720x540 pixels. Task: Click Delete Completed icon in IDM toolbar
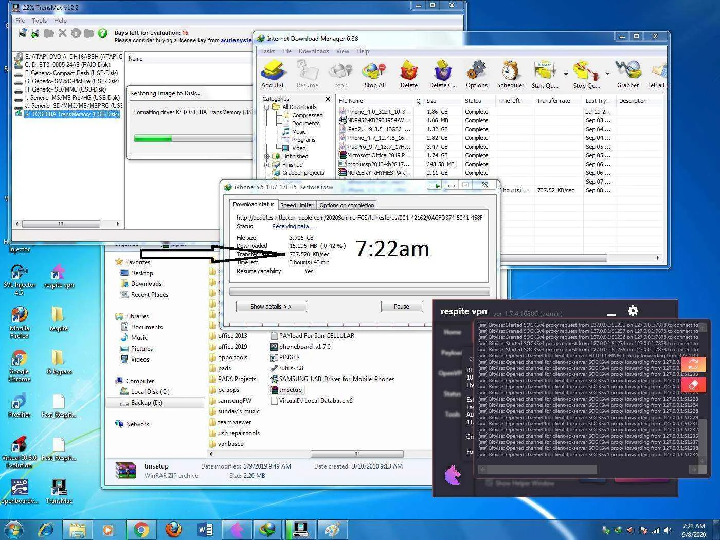click(x=443, y=74)
